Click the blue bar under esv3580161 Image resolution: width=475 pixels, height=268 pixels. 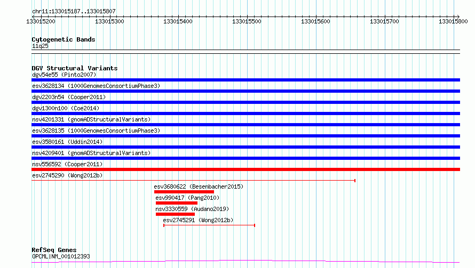246,147
